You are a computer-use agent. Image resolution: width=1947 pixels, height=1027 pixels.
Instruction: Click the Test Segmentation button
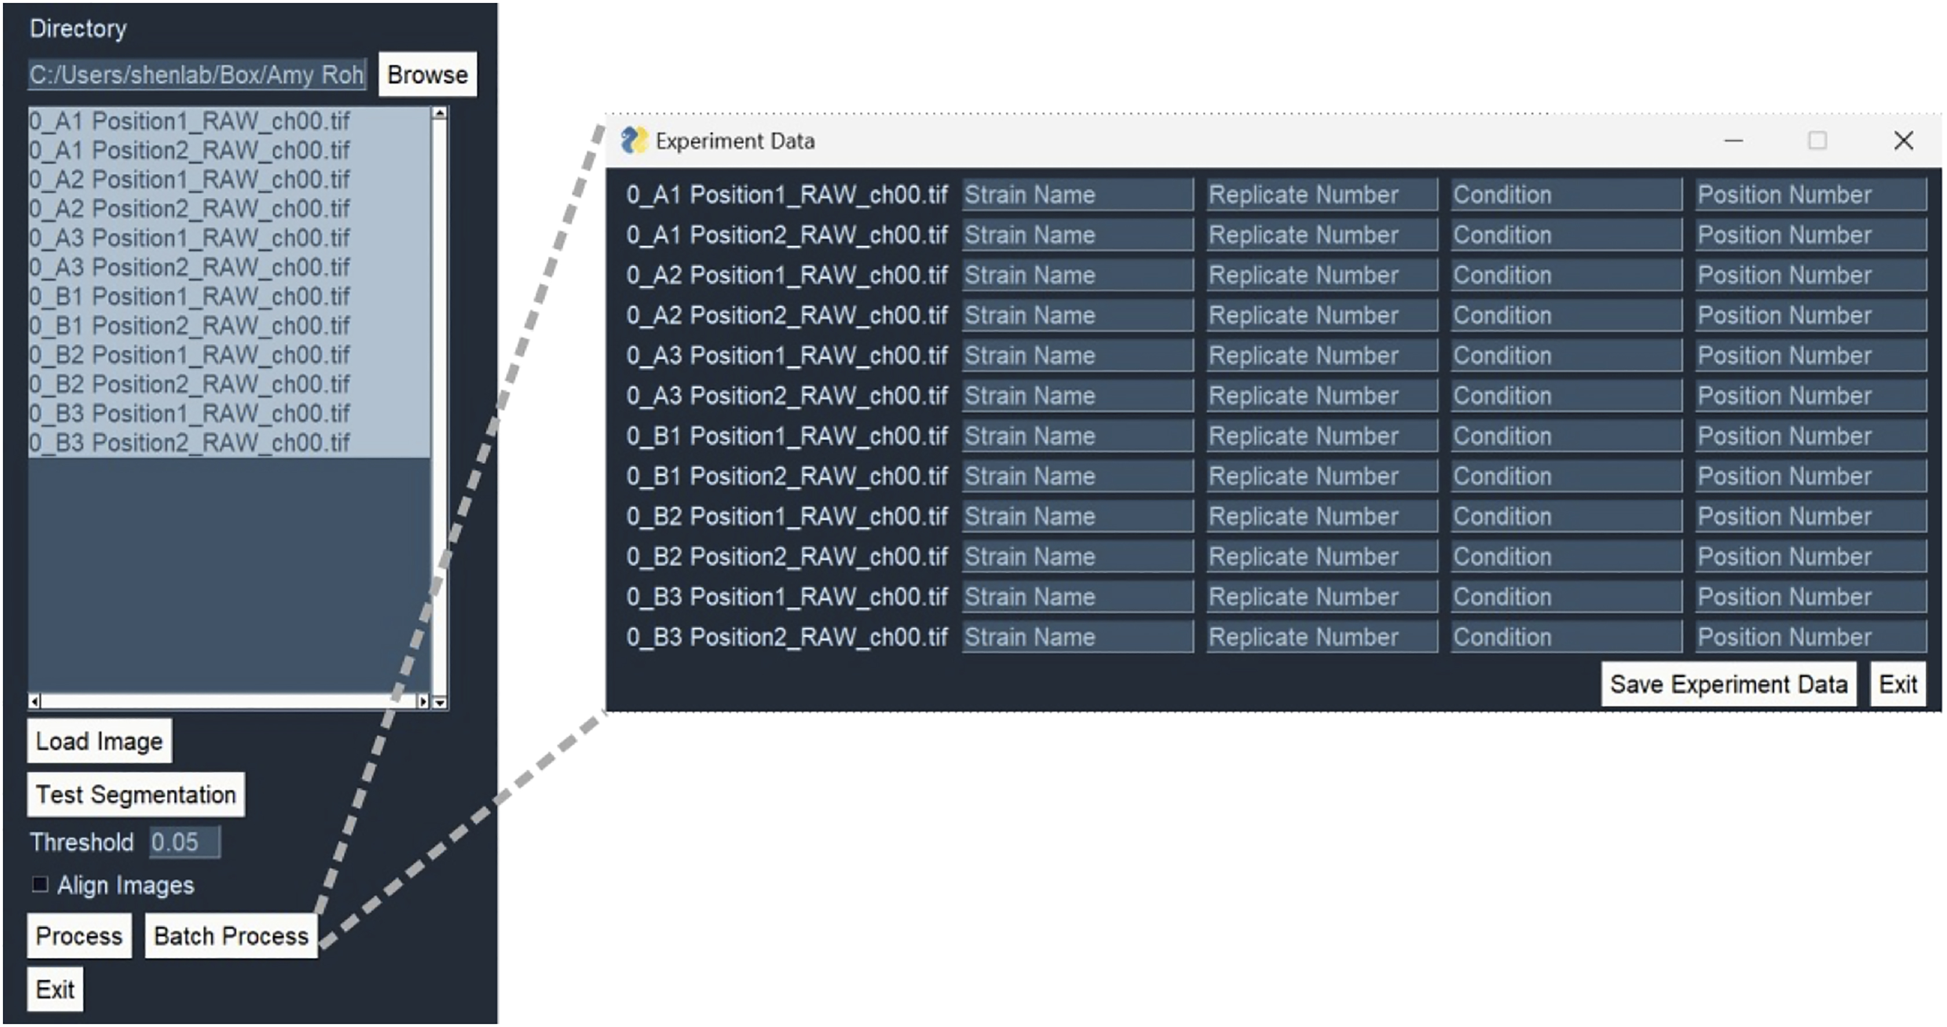coord(136,795)
